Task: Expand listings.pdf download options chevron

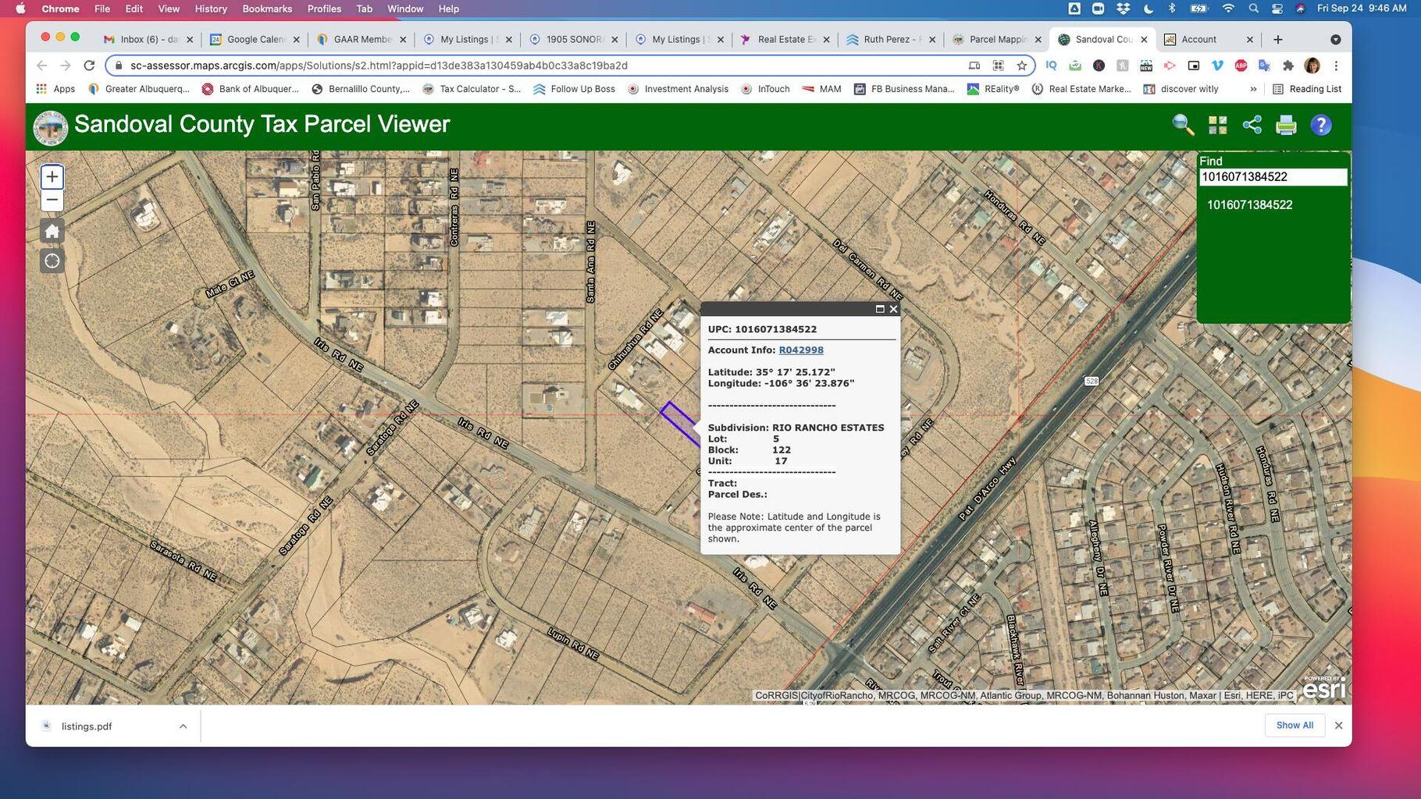Action: (183, 726)
